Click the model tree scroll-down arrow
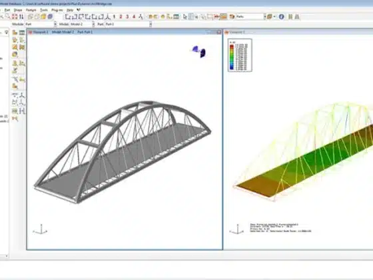Screen dimensions: 373x280 7,256
